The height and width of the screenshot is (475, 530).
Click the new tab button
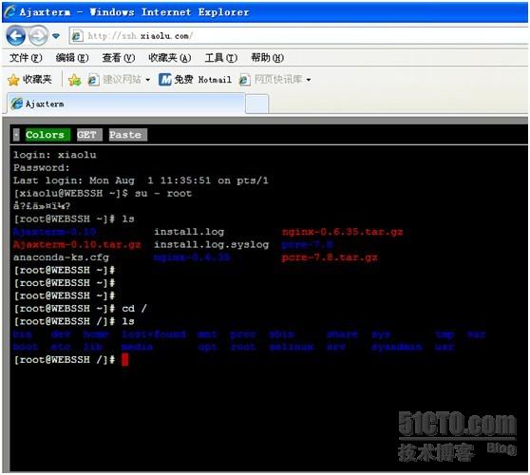coord(256,104)
